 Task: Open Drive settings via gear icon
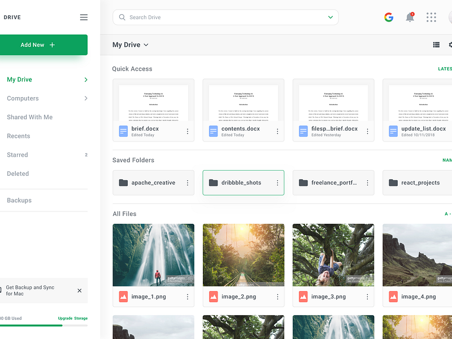click(x=450, y=45)
